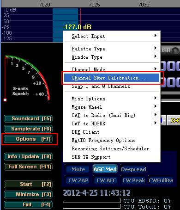Click the Options [F7] button
Screen dimensions: 180x210
(x=28, y=139)
